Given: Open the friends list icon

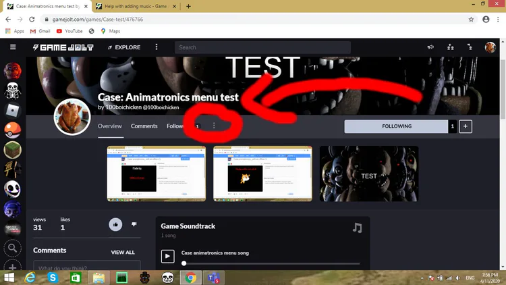Looking at the screenshot, I should 470,47.
